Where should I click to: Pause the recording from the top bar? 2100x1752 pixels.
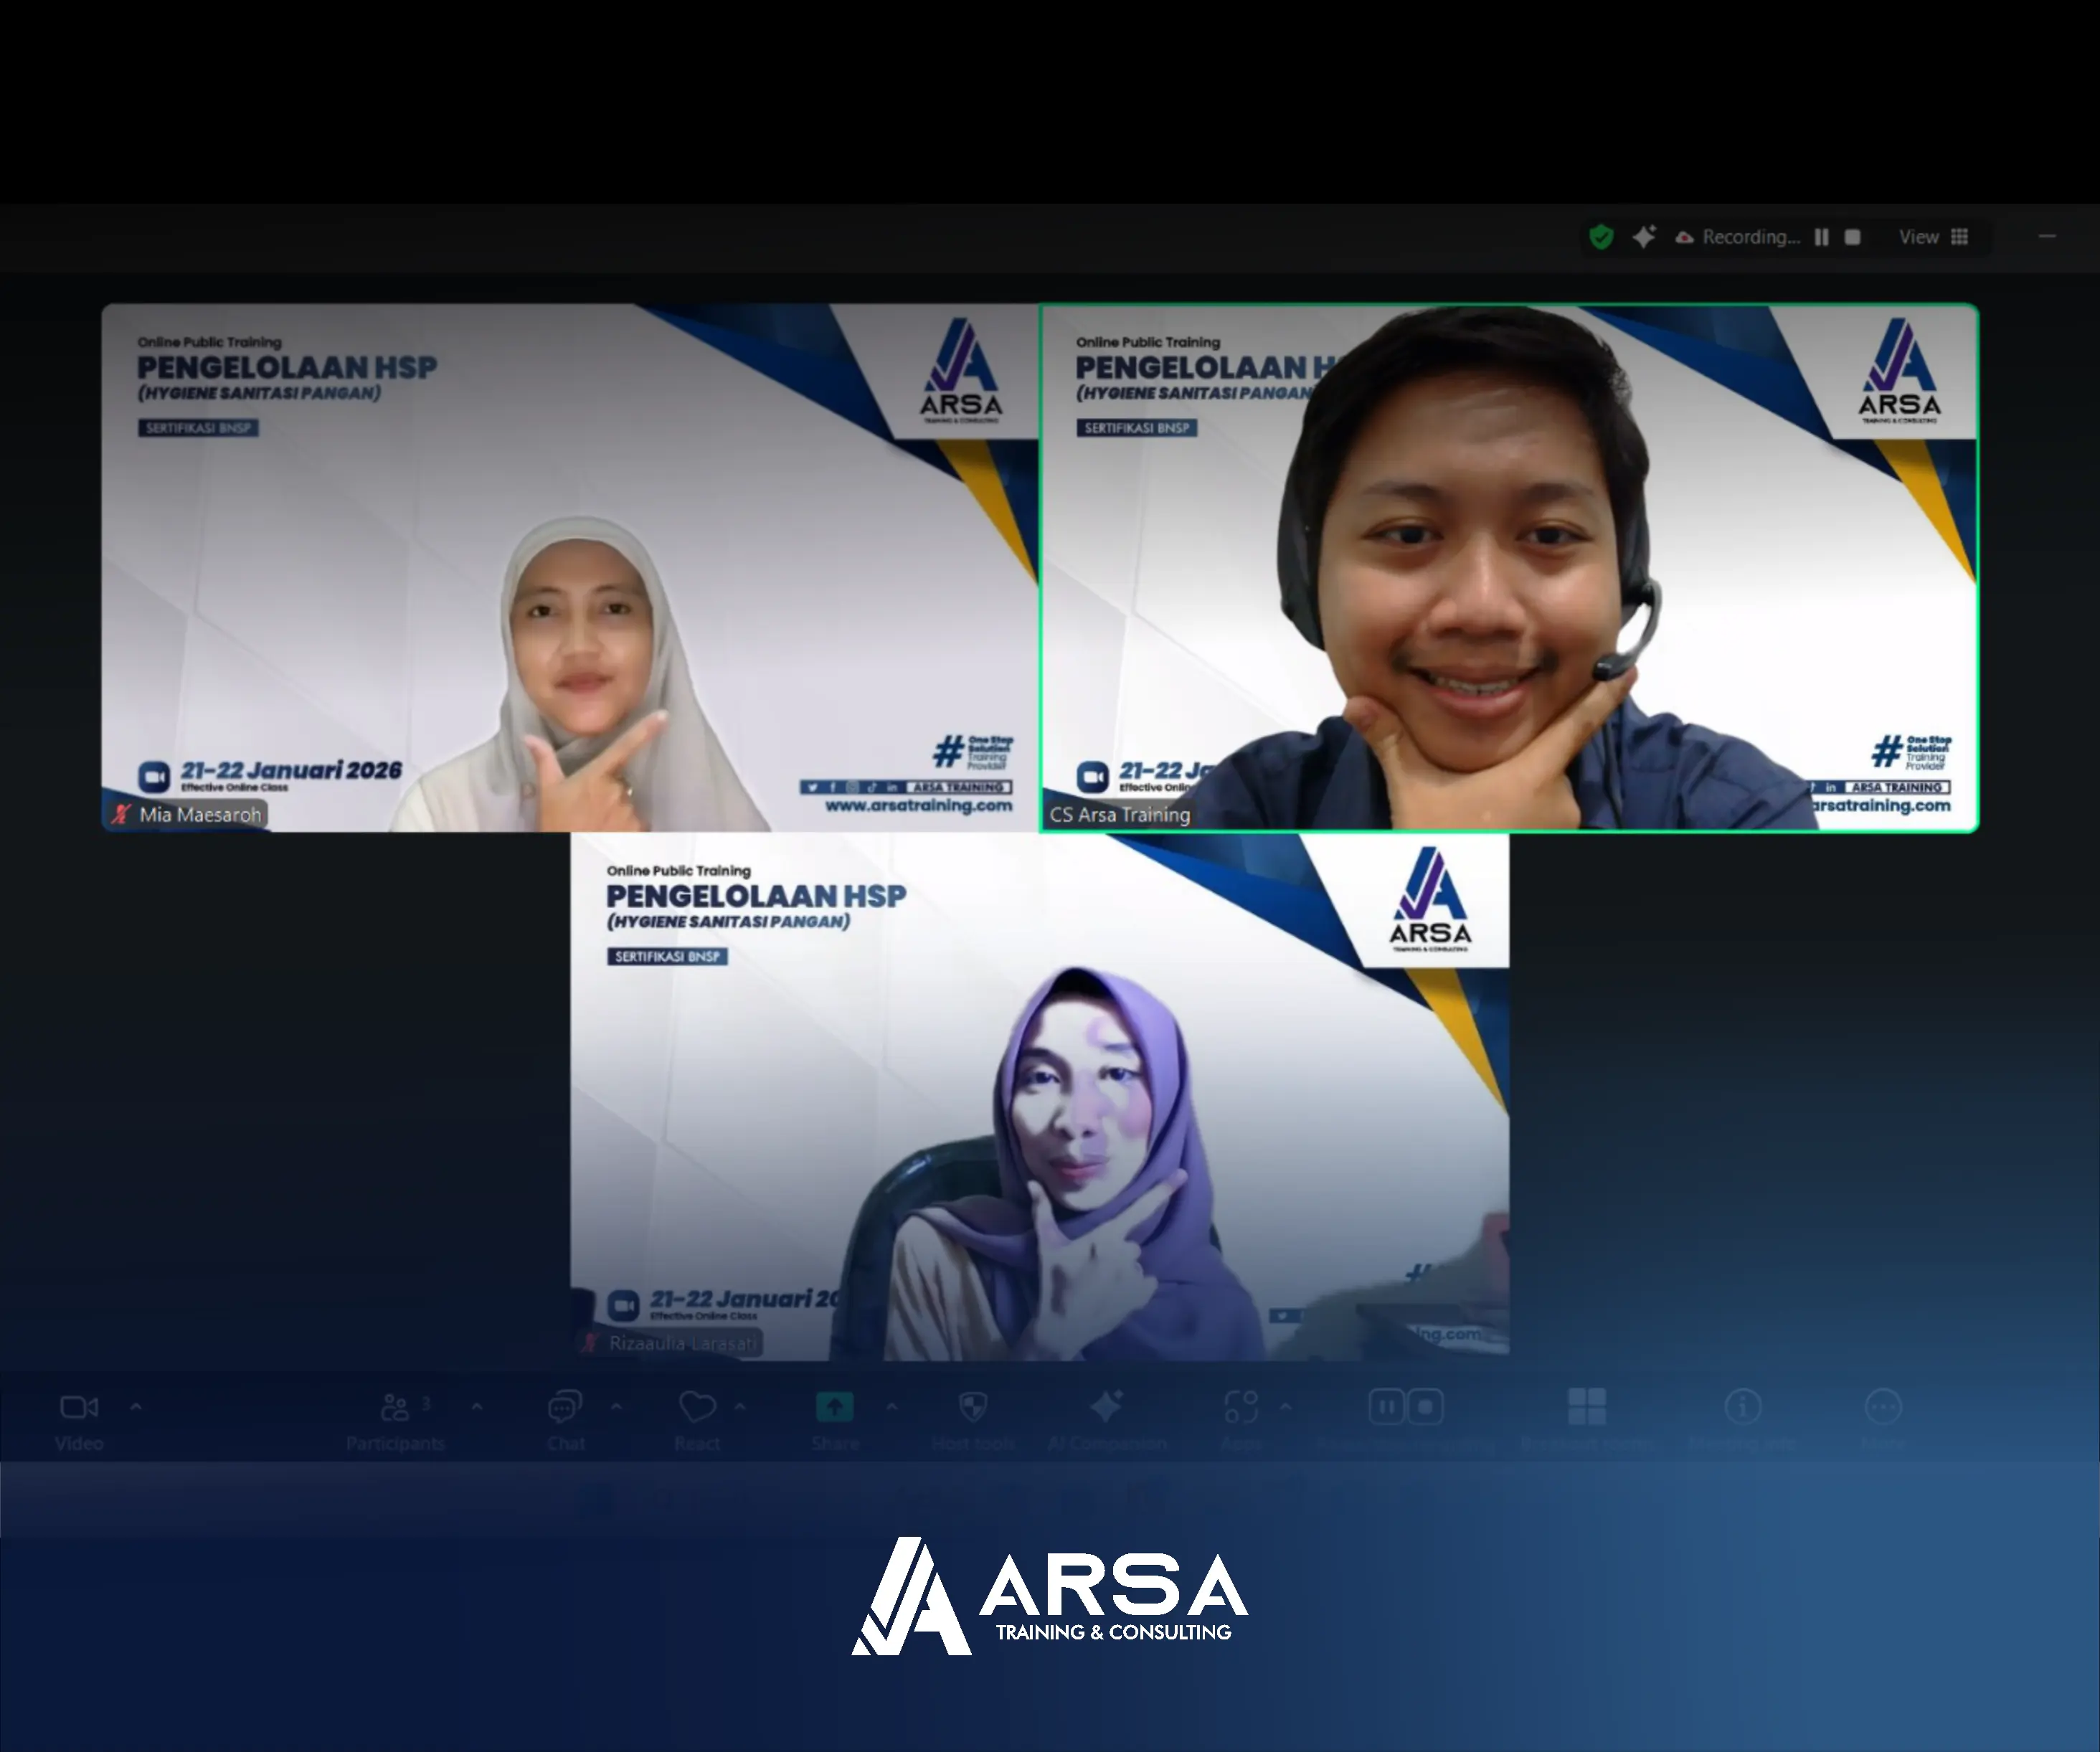(x=1821, y=237)
